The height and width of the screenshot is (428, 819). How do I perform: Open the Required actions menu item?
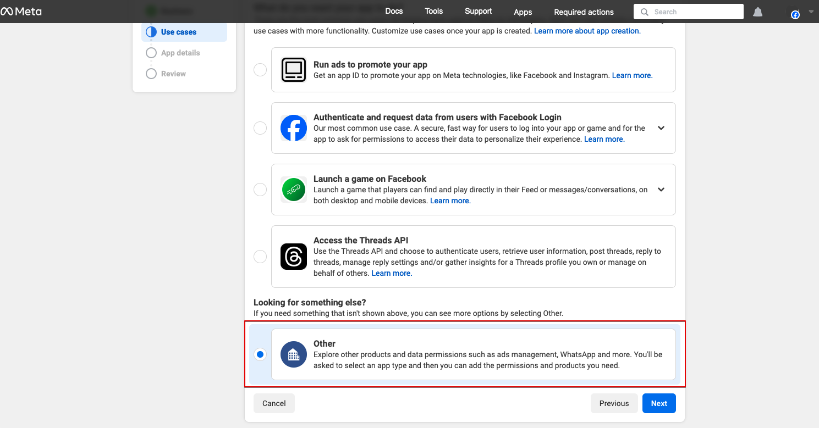point(584,12)
